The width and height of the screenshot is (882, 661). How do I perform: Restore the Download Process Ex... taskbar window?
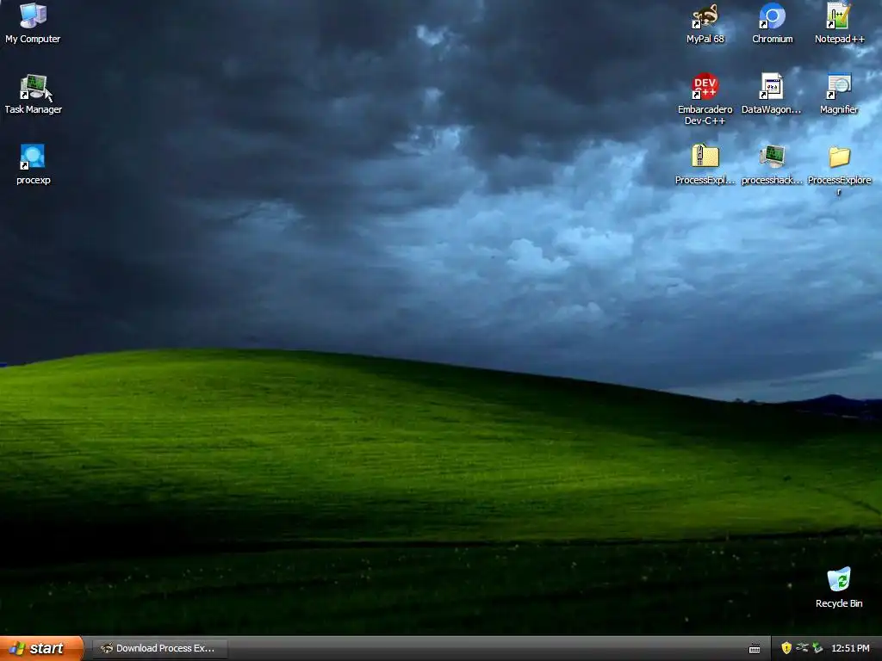[x=159, y=649]
